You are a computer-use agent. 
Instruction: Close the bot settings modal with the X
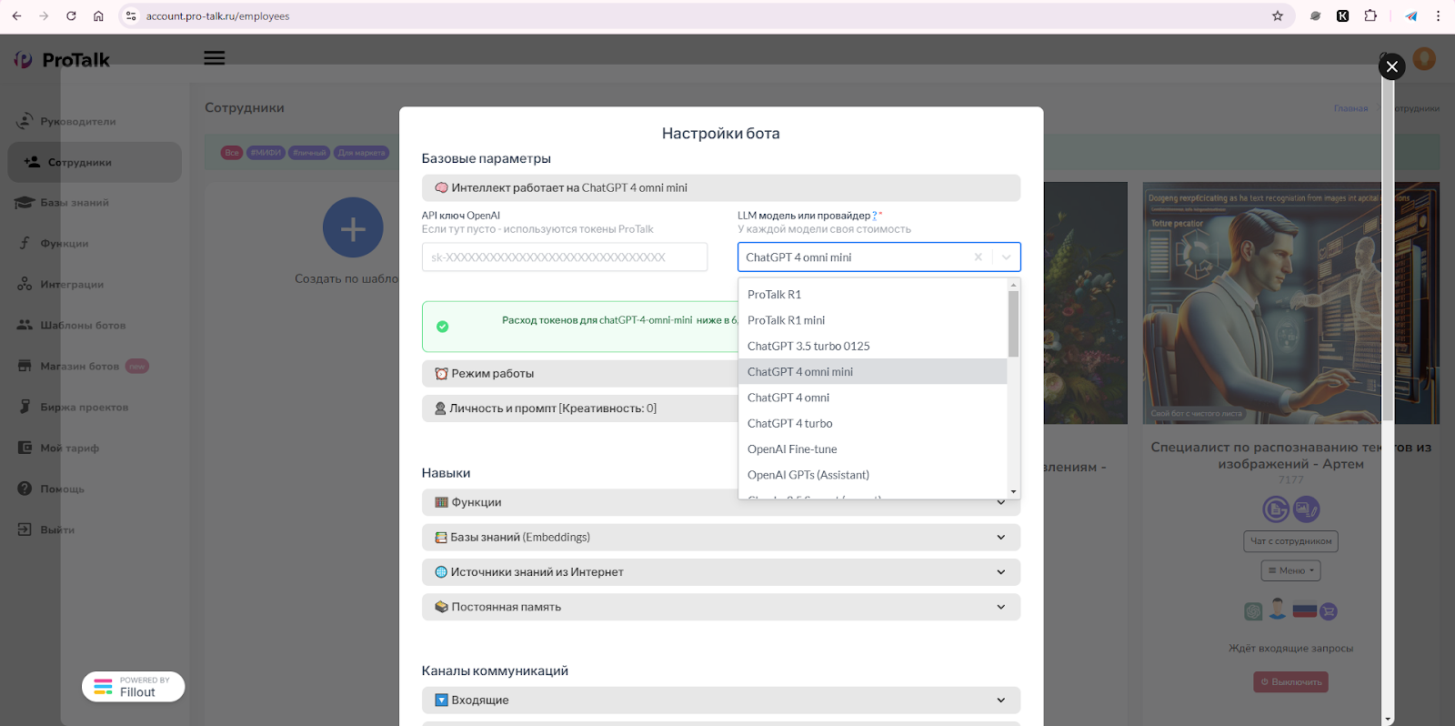pyautogui.click(x=1391, y=66)
